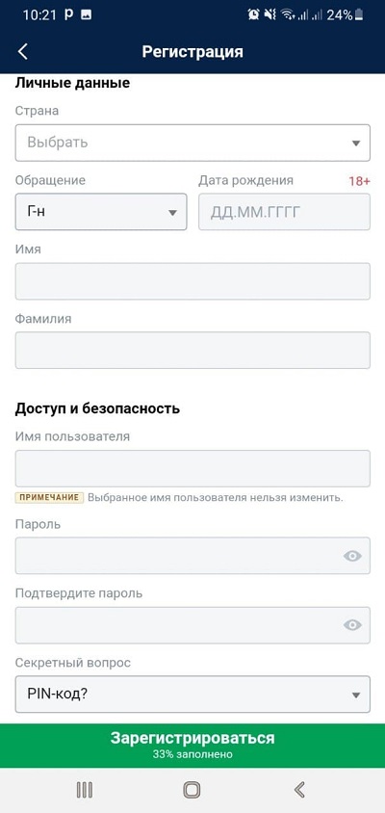Viewport: 385px width, 813px height.
Task: Open Секретный вопрос dropdown with PIN-код?
Action: tap(192, 695)
